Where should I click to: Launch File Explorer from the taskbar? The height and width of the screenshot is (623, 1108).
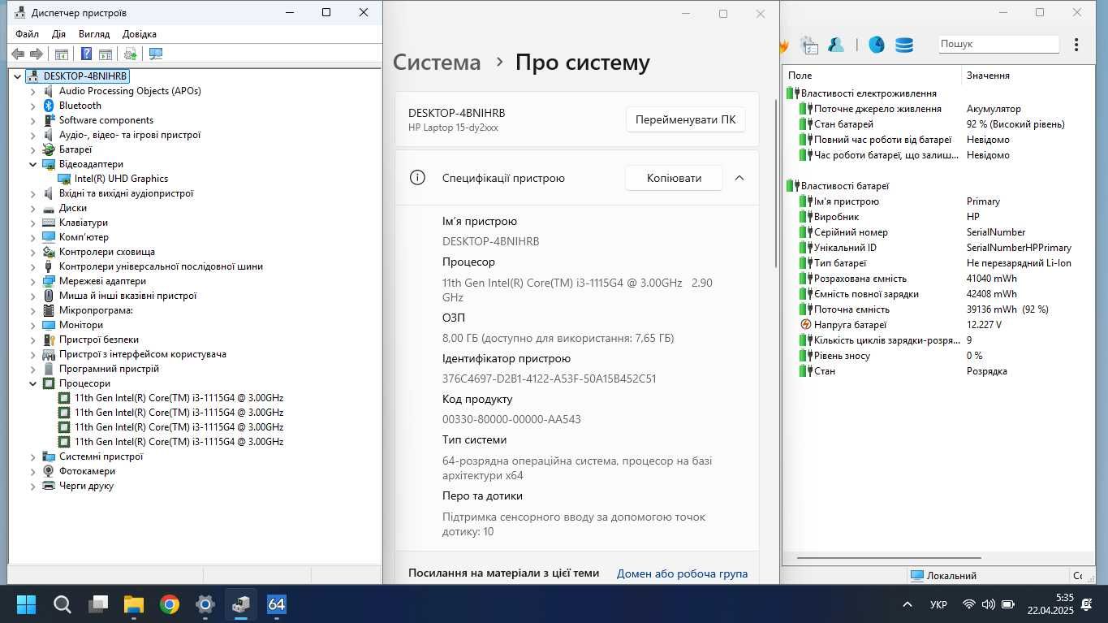[134, 604]
